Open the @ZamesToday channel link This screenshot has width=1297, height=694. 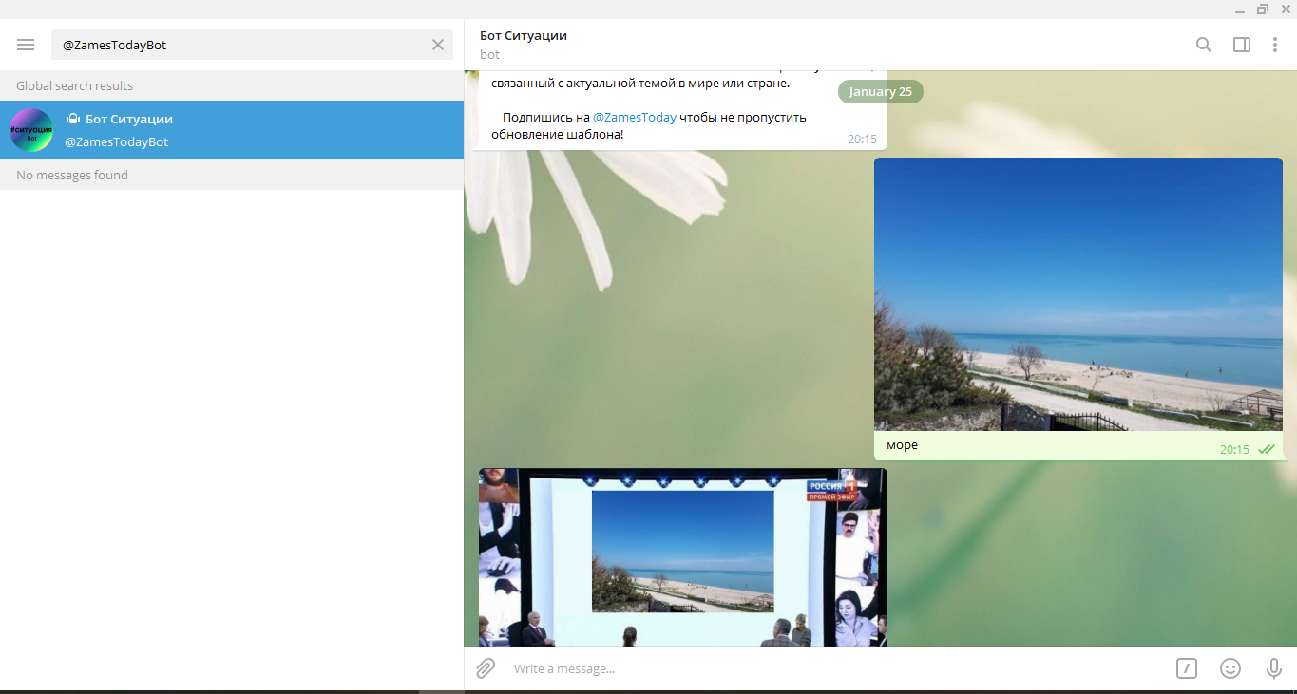[634, 118]
